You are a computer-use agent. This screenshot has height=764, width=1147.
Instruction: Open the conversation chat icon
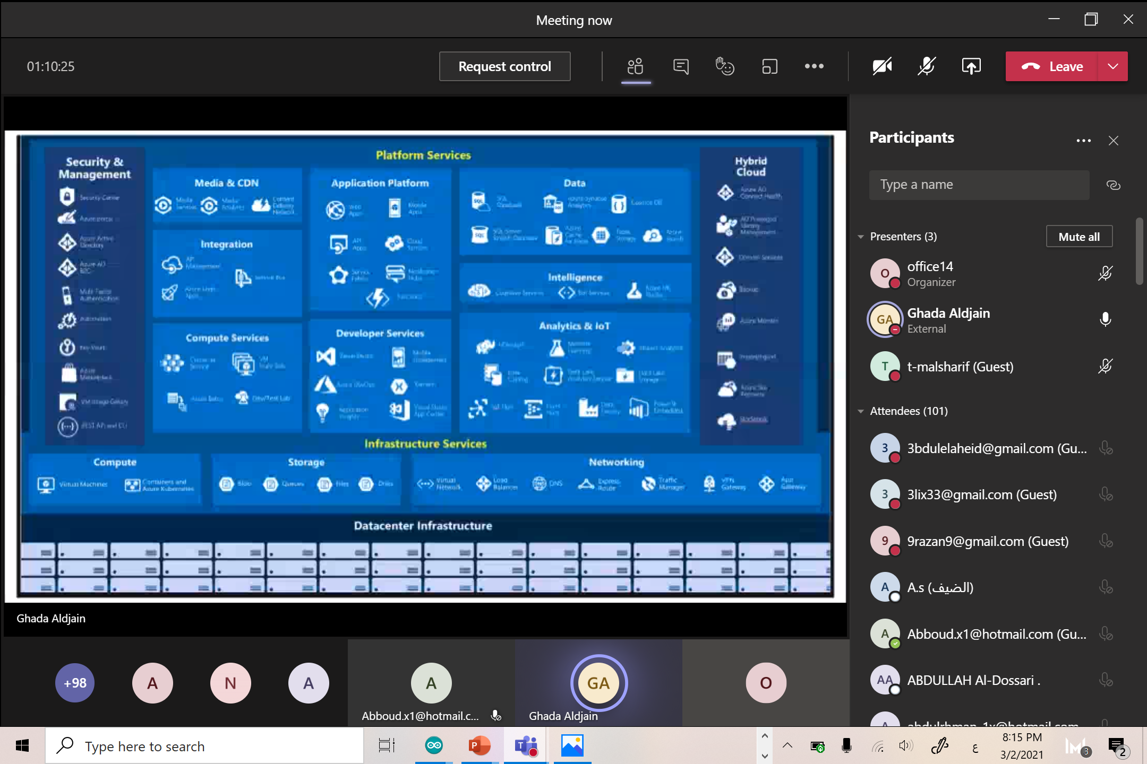click(x=681, y=66)
